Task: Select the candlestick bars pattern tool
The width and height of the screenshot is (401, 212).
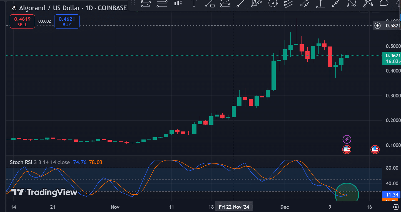Action: coord(178,3)
